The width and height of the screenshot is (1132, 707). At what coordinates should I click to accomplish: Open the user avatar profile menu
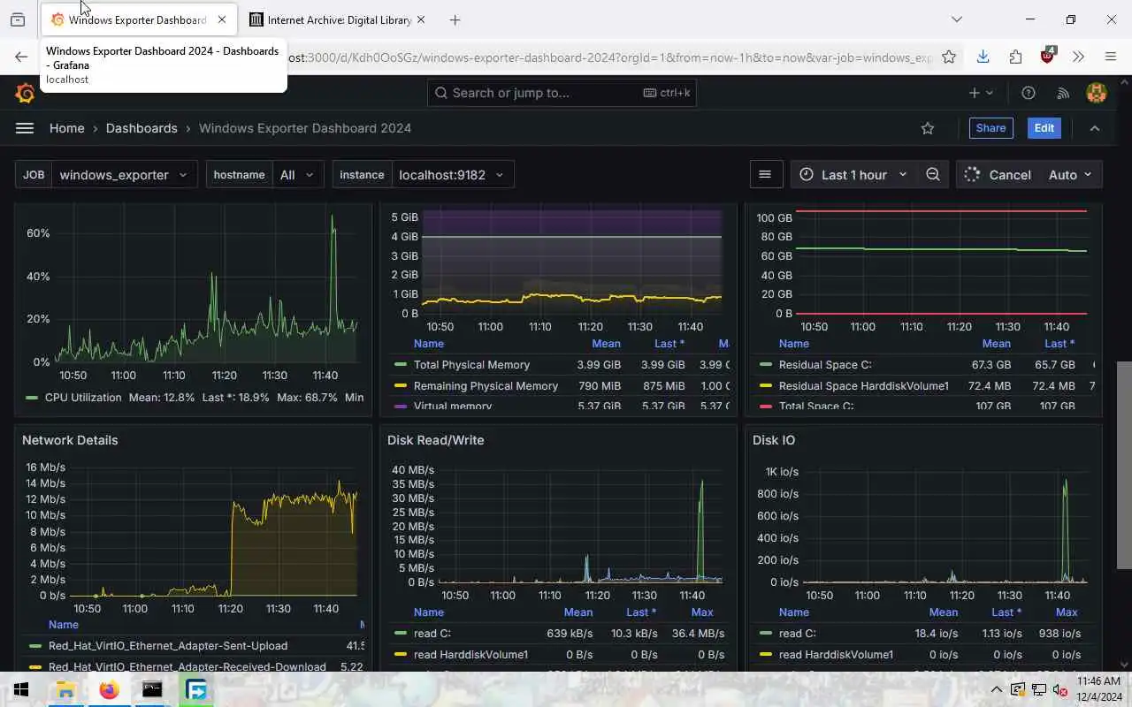pos(1097,93)
